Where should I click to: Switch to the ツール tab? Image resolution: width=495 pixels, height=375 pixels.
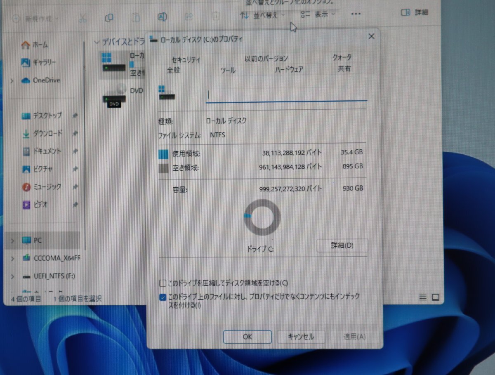pyautogui.click(x=228, y=70)
